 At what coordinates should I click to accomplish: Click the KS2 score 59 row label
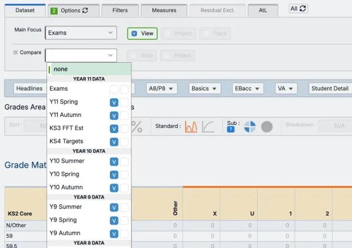point(10,236)
